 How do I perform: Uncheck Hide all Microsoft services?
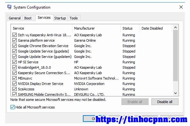tap(12, 107)
